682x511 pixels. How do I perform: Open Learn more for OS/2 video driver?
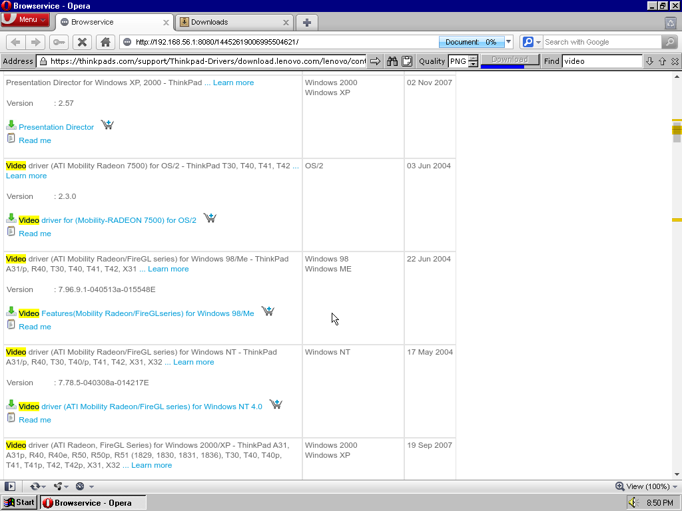pos(26,176)
